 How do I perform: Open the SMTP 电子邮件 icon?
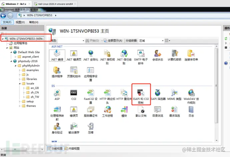click(141, 57)
